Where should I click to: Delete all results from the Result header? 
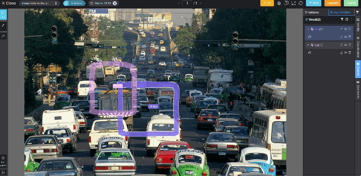tap(347, 19)
